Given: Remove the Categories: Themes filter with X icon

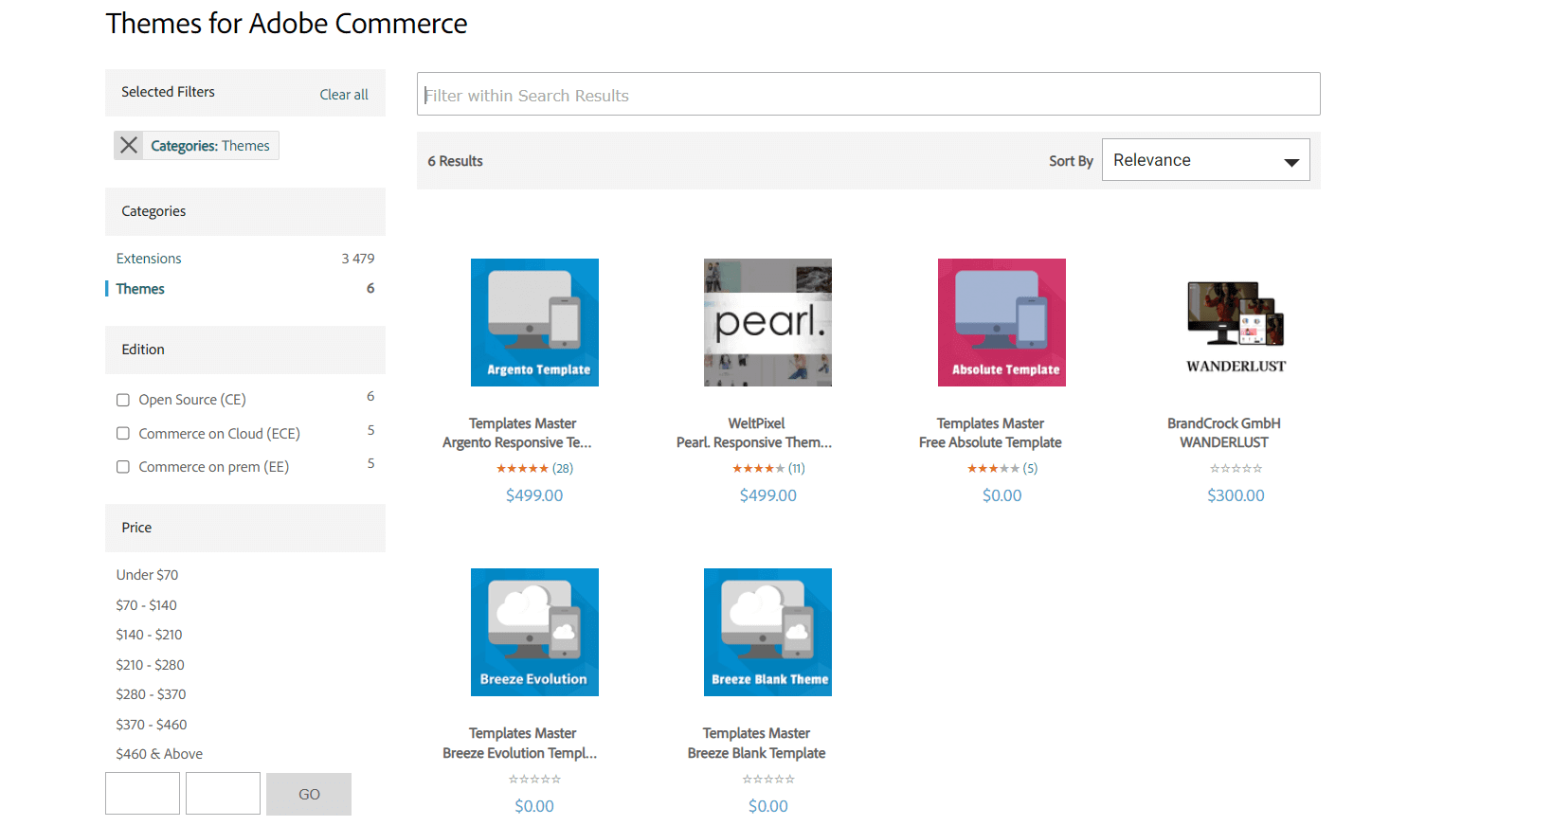Looking at the screenshot, I should 129,145.
